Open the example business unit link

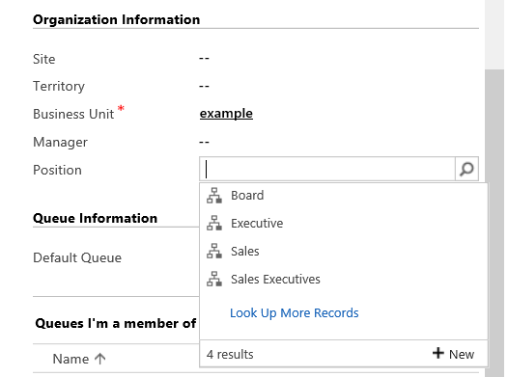click(226, 114)
